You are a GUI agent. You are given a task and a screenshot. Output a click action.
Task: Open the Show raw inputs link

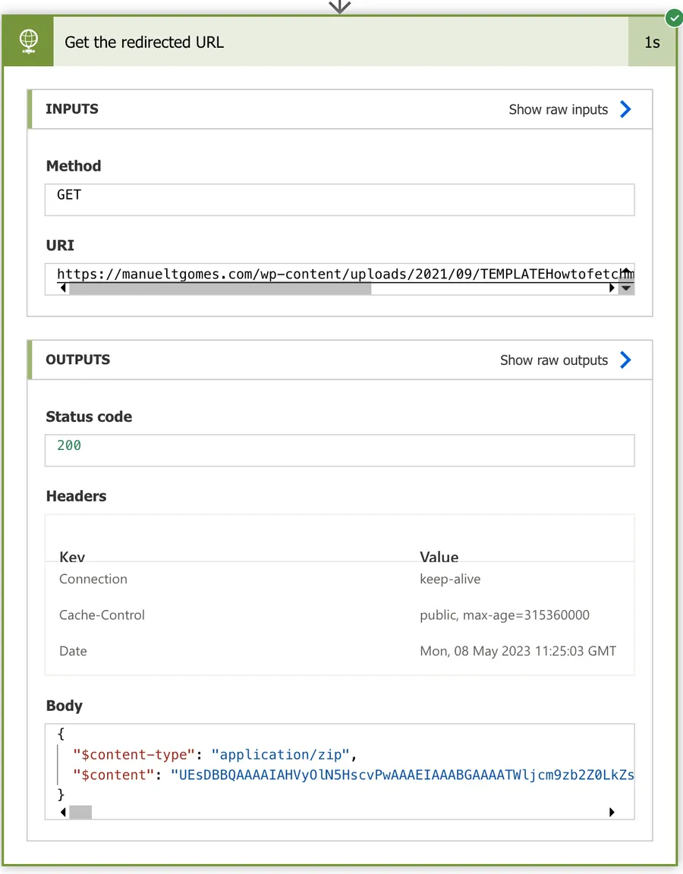[x=558, y=109]
